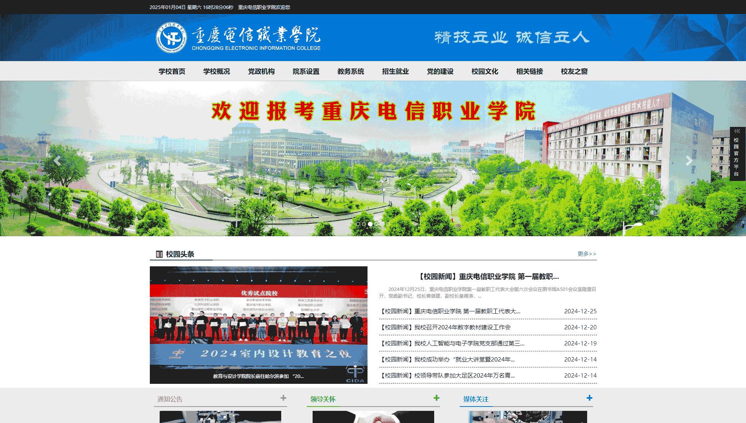Expand 通知公告 with plus icon
This screenshot has width=746, height=423.
(283, 398)
